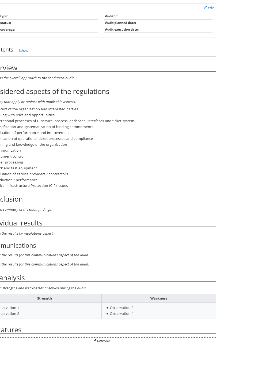This screenshot has height=379, width=262.
Task: Click the Infrastructure Protection (CIP) issues item
Action: click(34, 186)
